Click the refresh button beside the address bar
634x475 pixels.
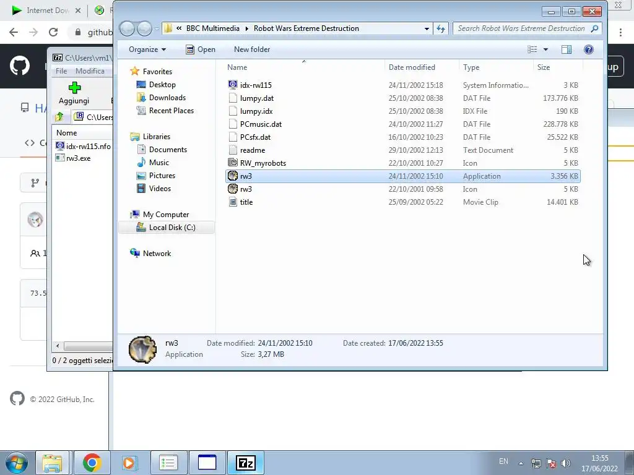[441, 28]
